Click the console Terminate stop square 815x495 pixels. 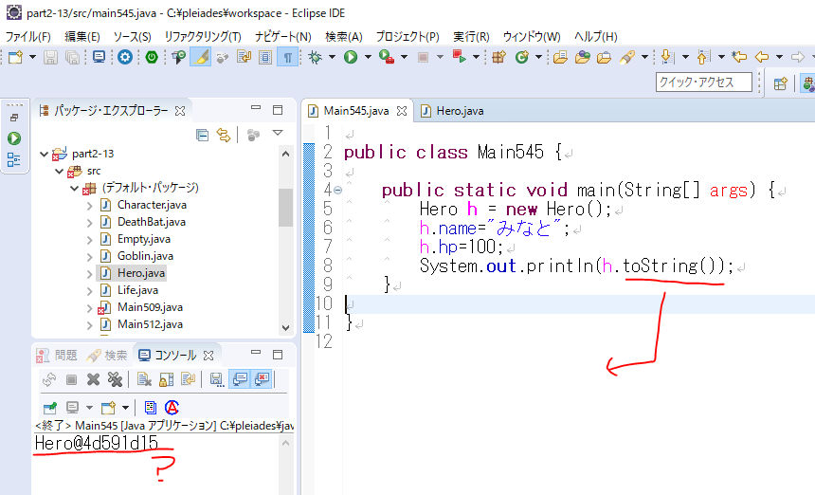(x=72, y=379)
